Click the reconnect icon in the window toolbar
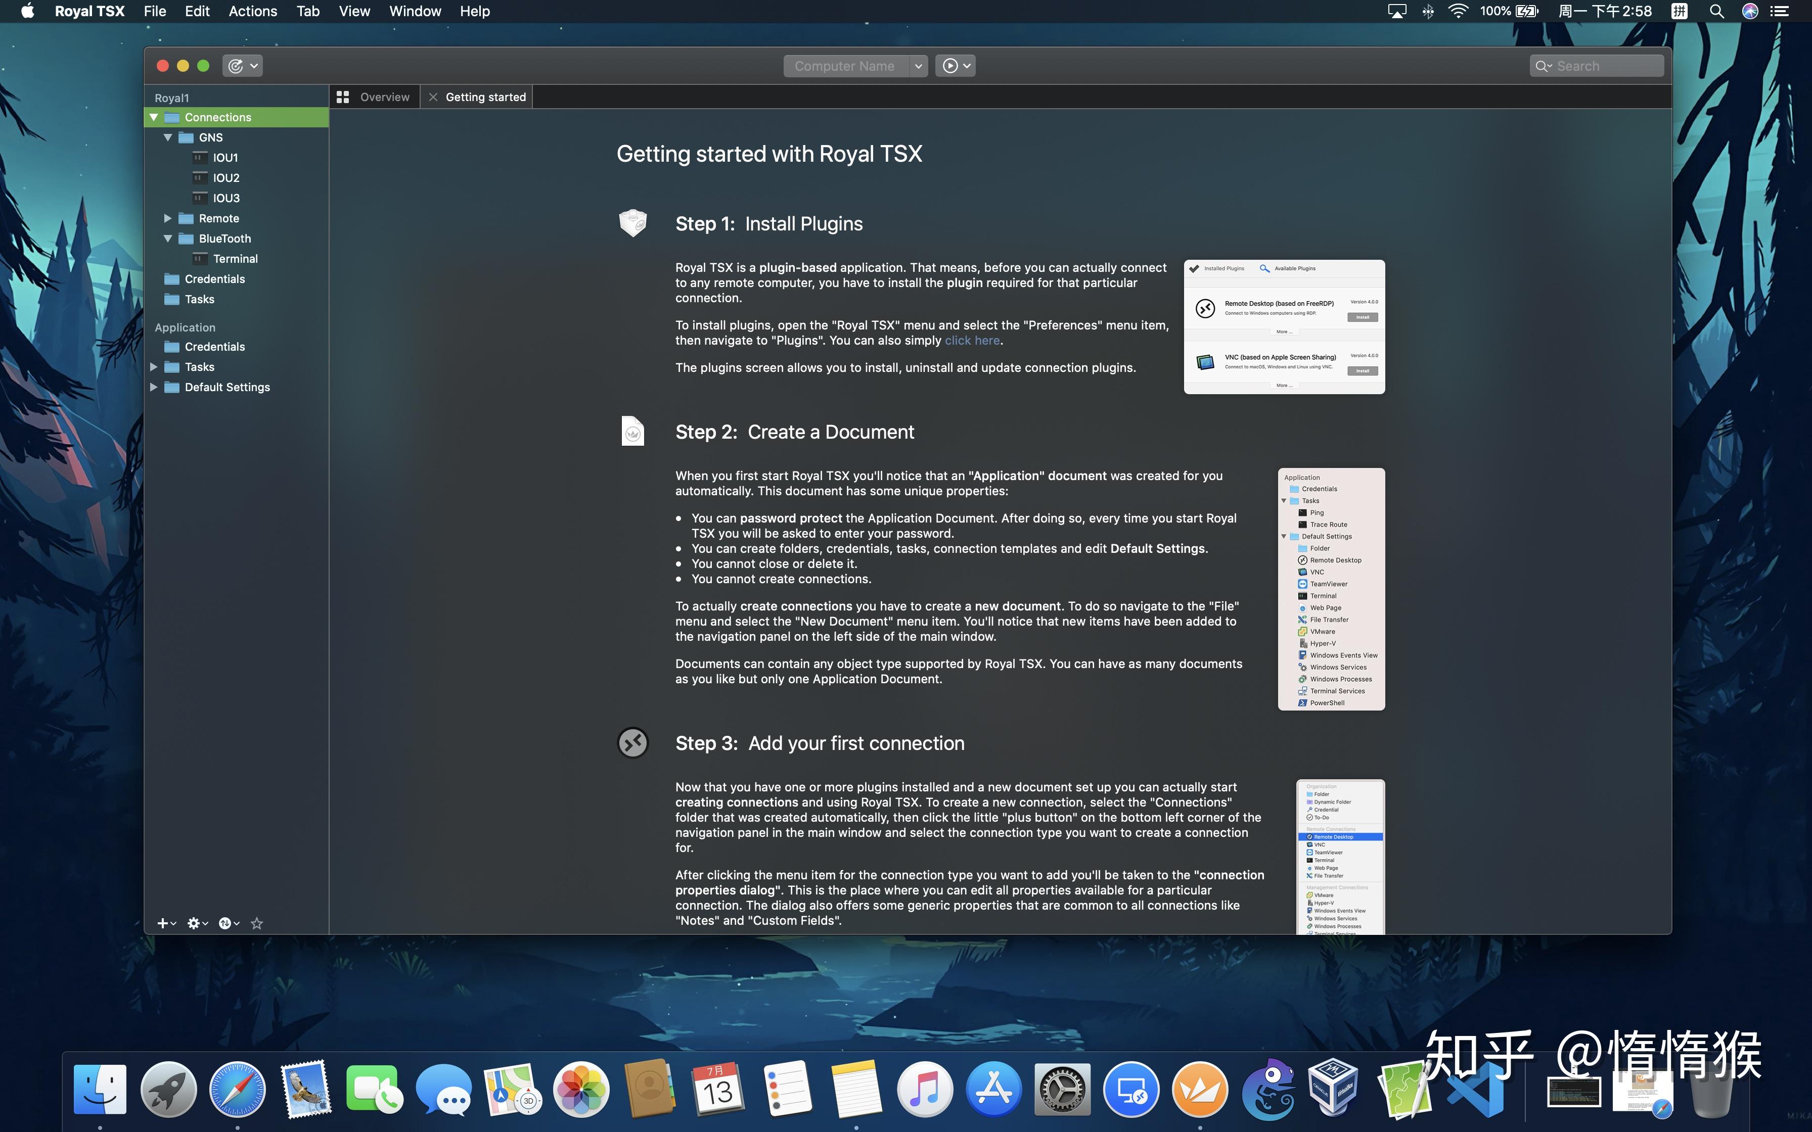The image size is (1812, 1132). tap(237, 66)
